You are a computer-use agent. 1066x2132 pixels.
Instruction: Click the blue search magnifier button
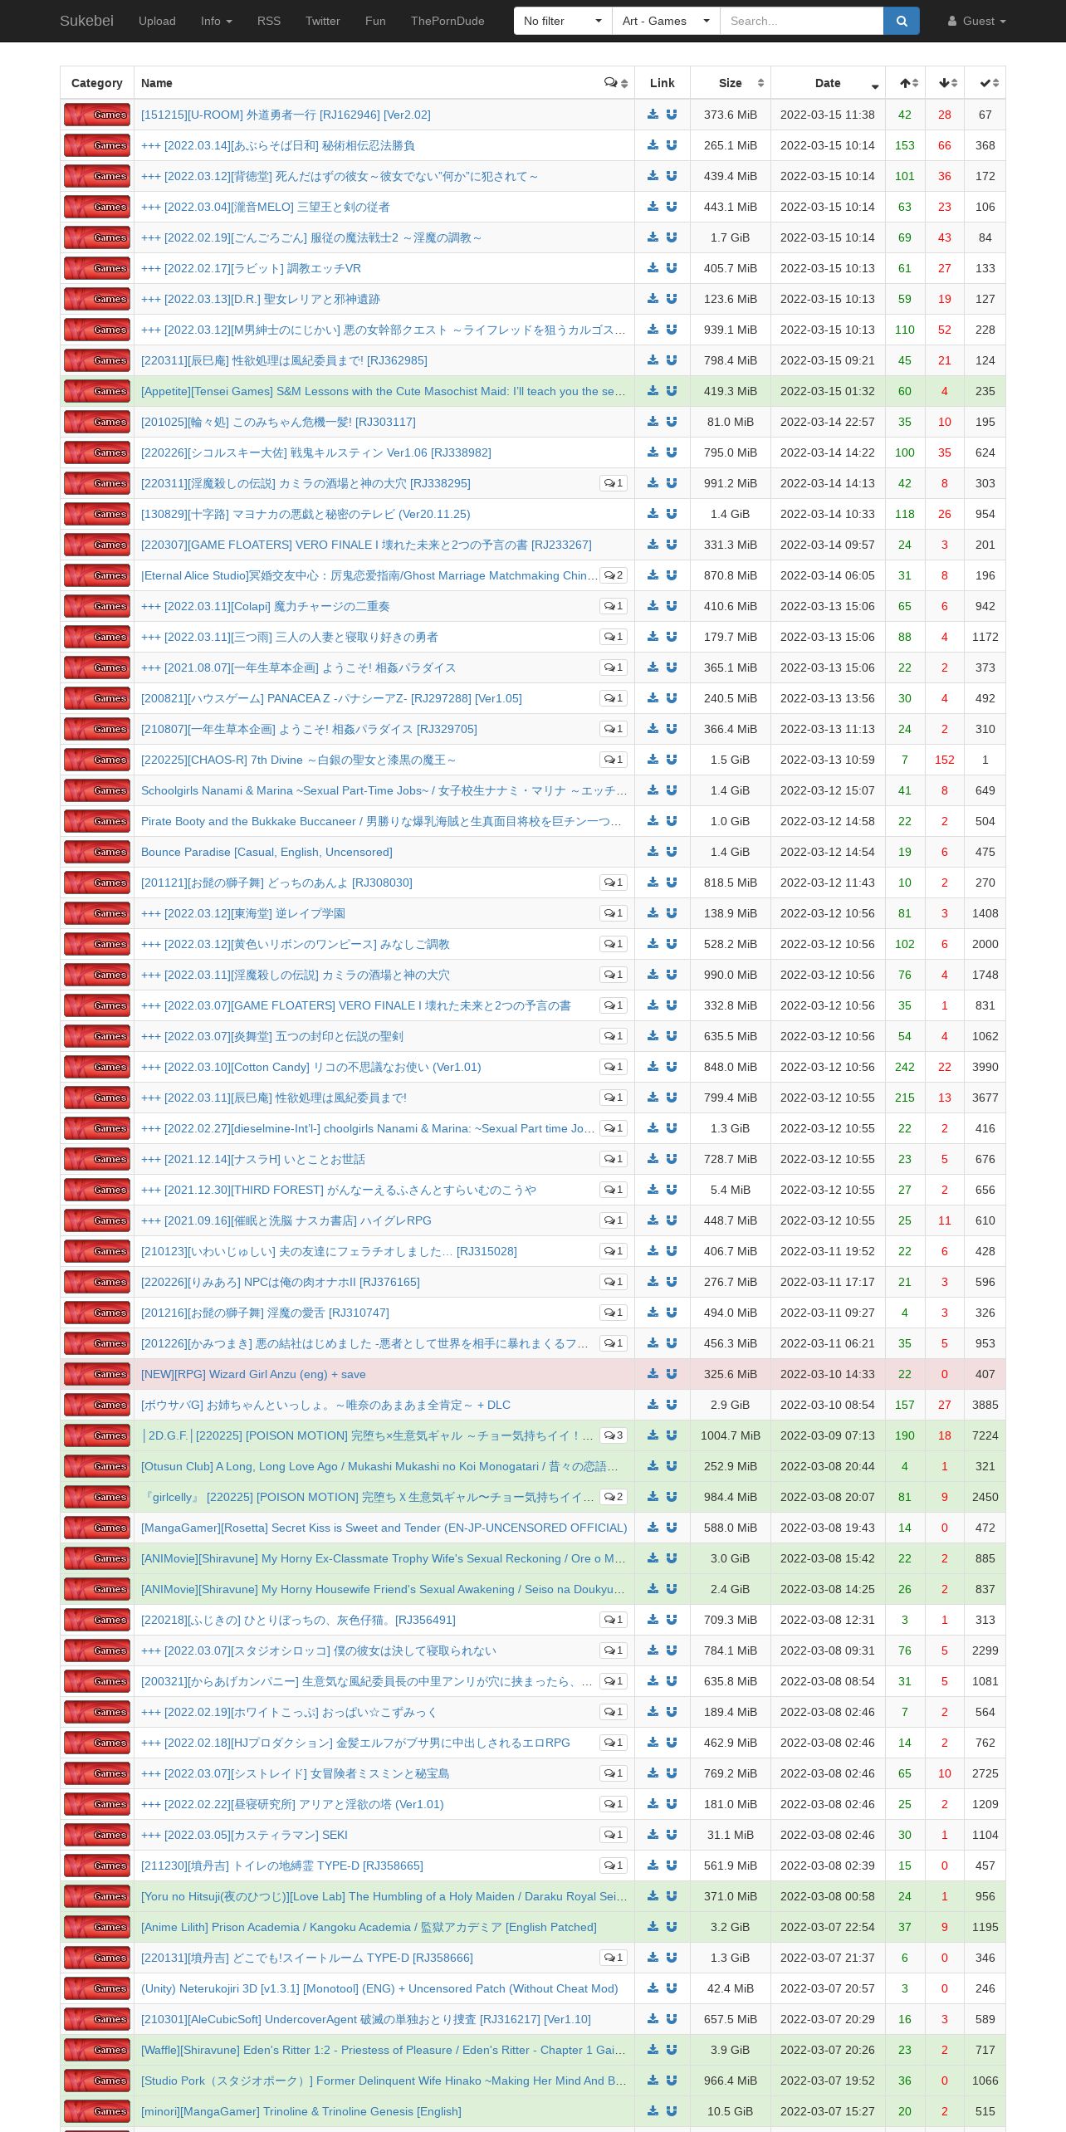click(902, 21)
